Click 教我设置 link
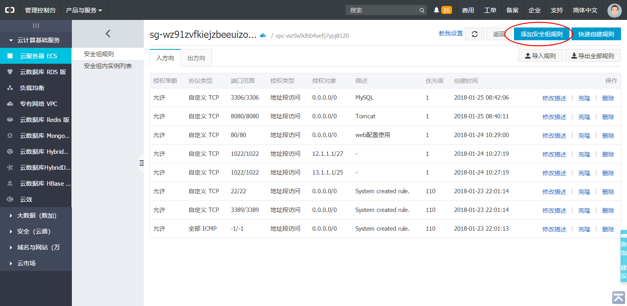 click(x=451, y=33)
